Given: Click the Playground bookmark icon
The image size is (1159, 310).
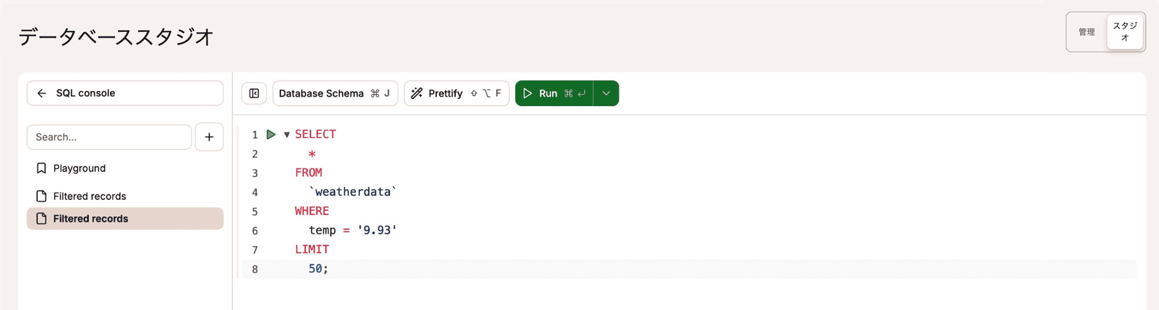Looking at the screenshot, I should point(41,168).
